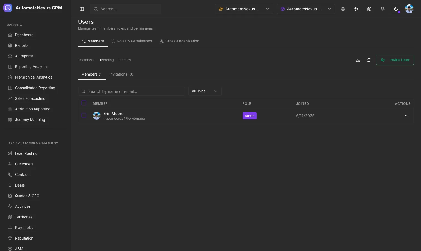
Task: Click nupemoore24@proton.me email
Action: click(124, 119)
